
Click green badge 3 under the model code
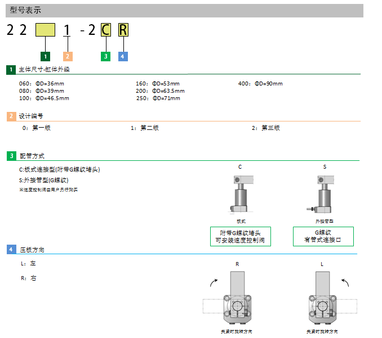click(105, 56)
